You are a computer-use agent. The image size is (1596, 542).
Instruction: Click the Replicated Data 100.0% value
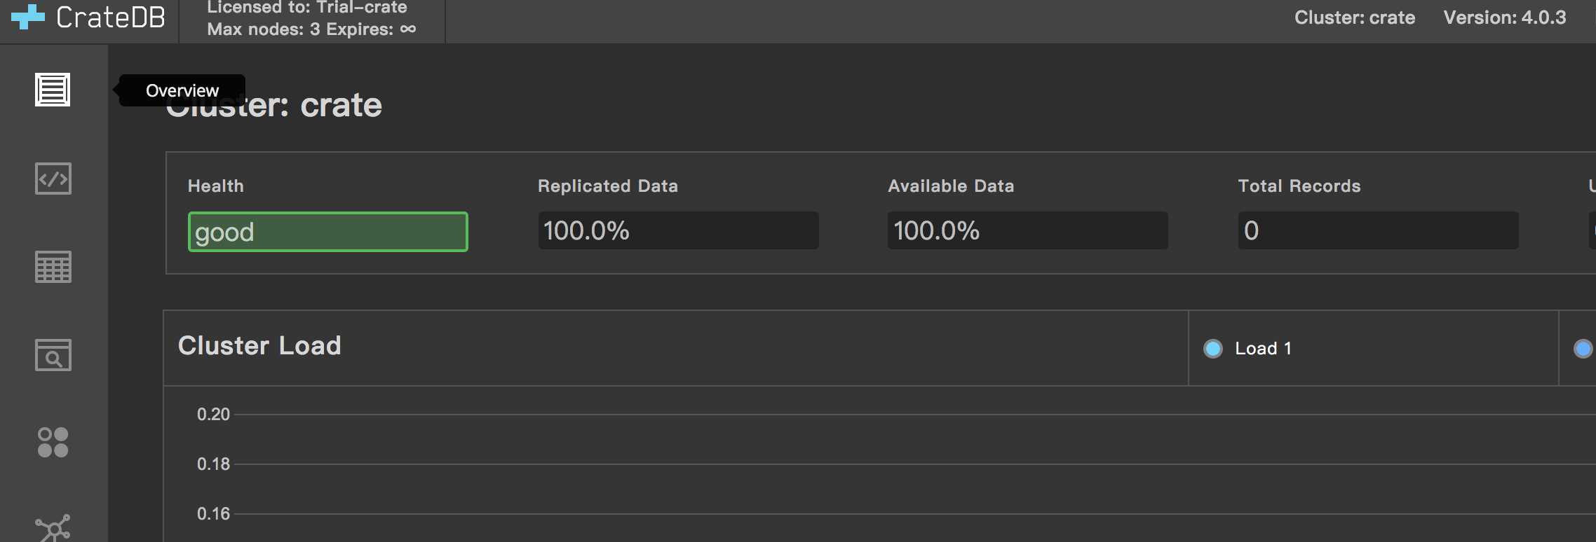tap(678, 230)
